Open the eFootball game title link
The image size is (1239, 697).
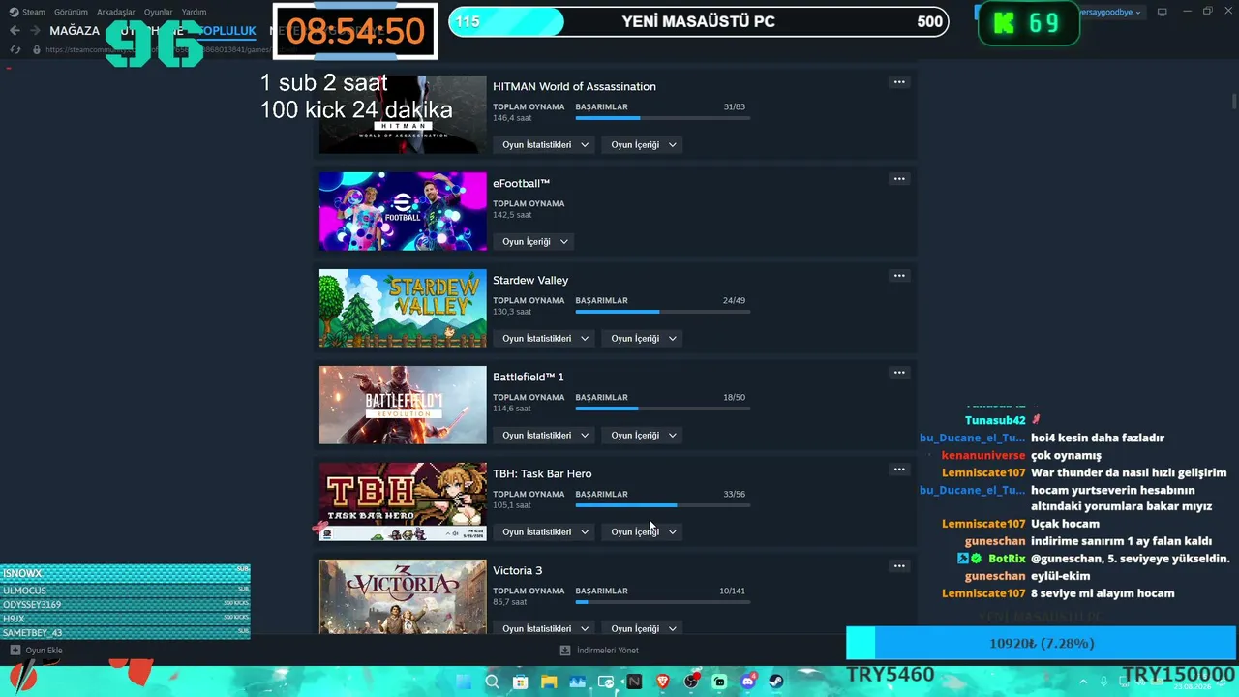click(x=521, y=183)
